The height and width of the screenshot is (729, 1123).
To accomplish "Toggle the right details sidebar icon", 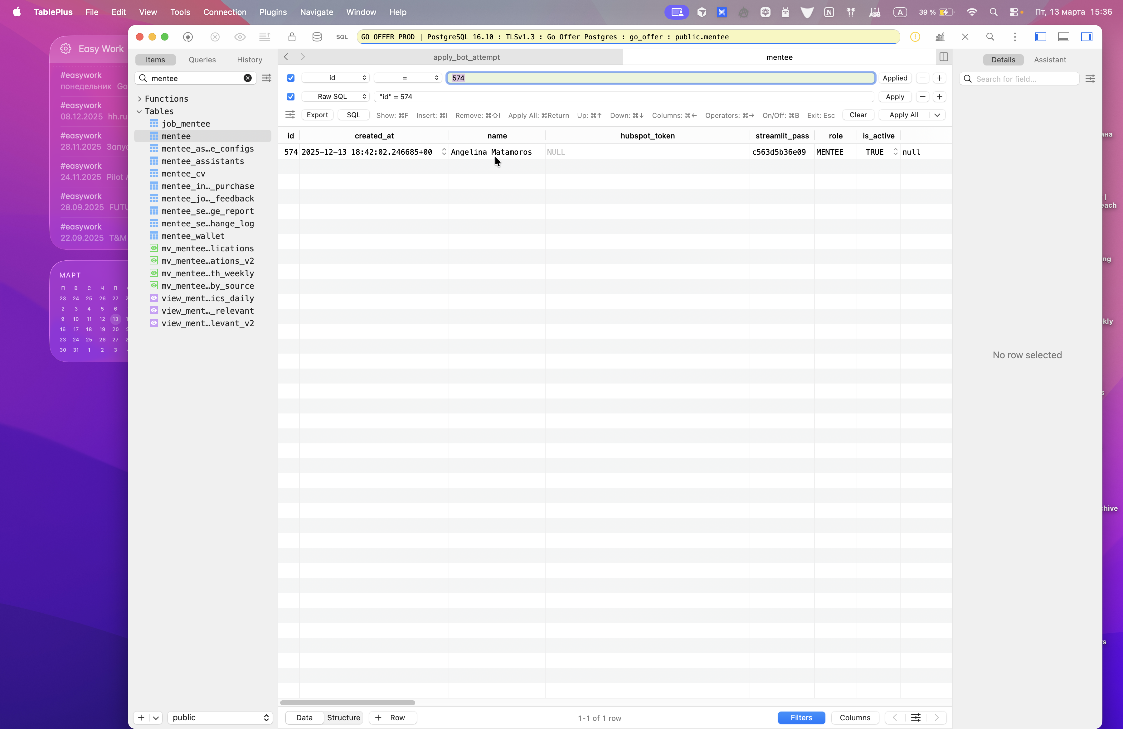I will [x=1087, y=37].
